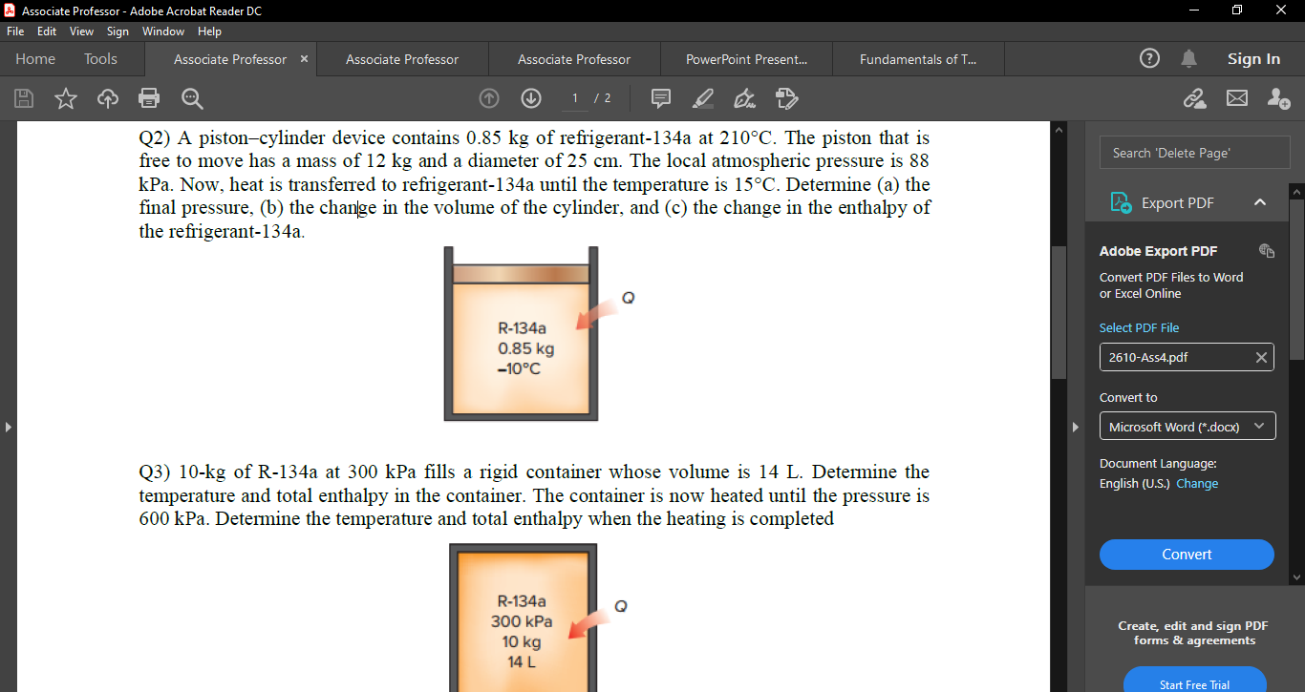This screenshot has width=1305, height=692.
Task: Share document via email icon
Action: click(x=1237, y=98)
